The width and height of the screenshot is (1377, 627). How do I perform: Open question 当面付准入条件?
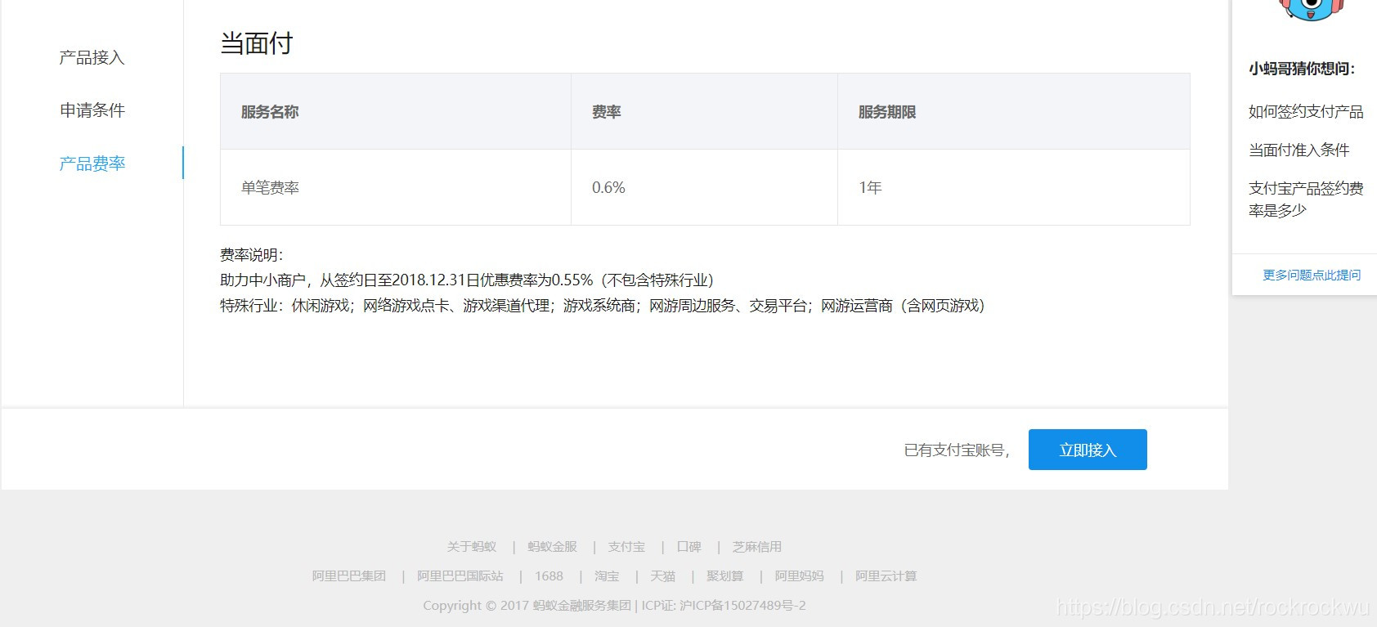(1299, 150)
